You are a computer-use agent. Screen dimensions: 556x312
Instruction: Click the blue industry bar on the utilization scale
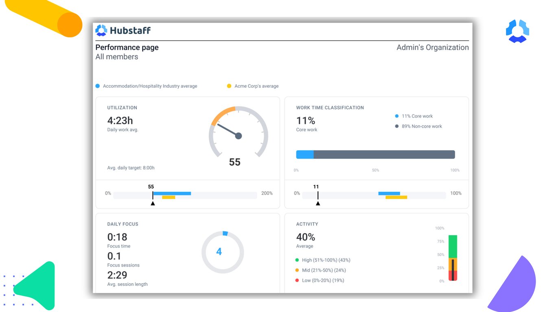172,193
